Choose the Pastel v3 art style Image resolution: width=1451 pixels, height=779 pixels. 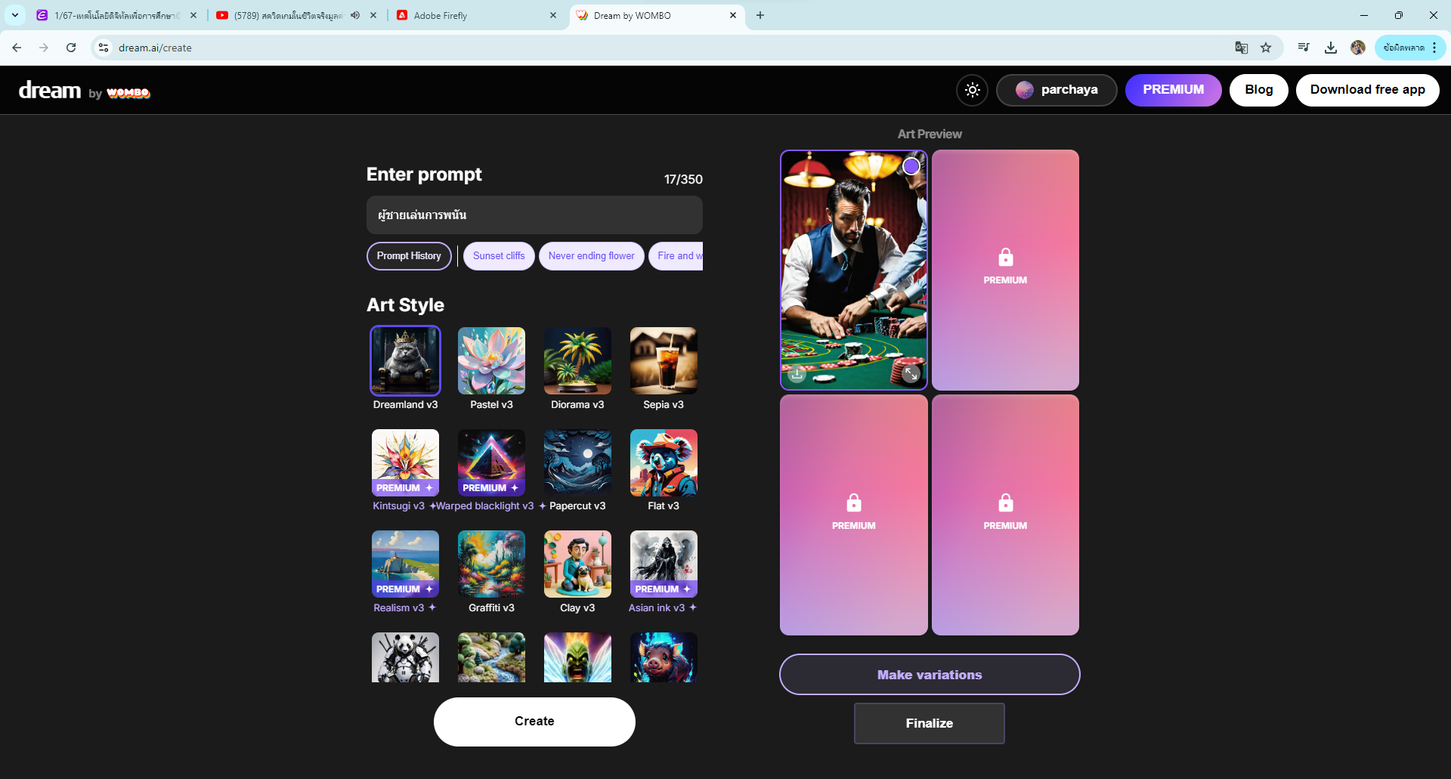pyautogui.click(x=491, y=361)
